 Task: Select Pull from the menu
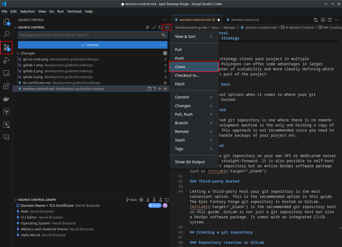(194, 50)
